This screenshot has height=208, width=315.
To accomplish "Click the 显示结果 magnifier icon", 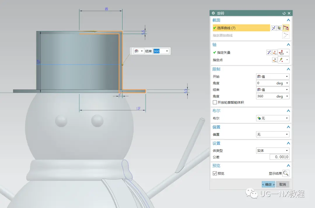I will click(286, 174).
